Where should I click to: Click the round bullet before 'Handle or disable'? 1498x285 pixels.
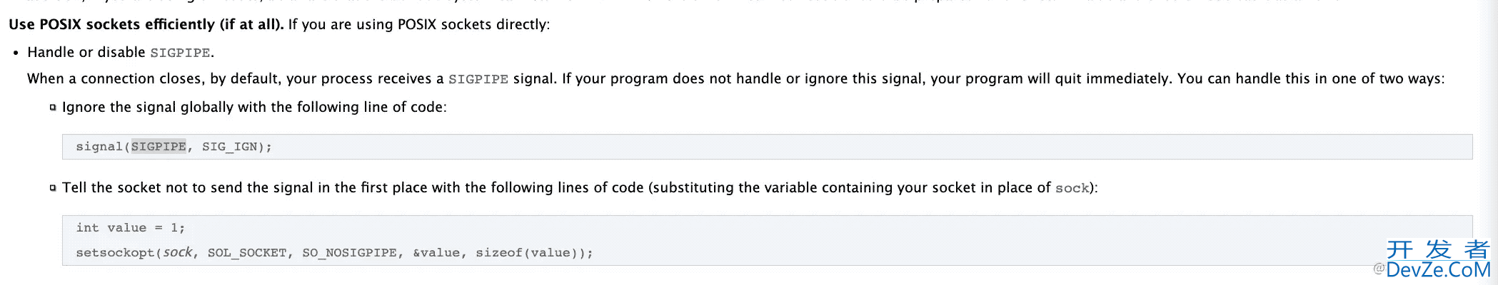(x=16, y=53)
